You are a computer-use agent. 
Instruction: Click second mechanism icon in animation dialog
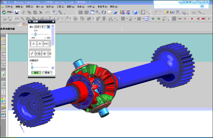(x=39, y=53)
